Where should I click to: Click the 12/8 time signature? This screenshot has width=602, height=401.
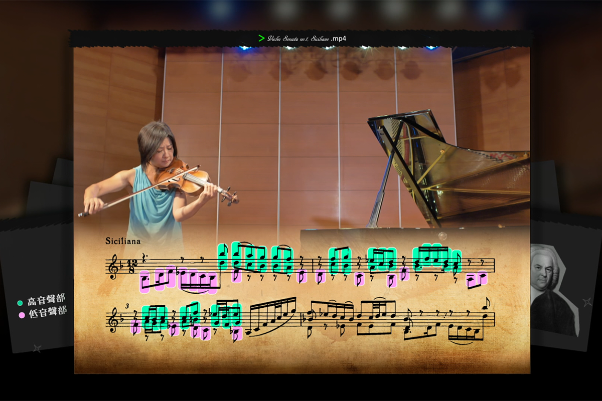[130, 266]
